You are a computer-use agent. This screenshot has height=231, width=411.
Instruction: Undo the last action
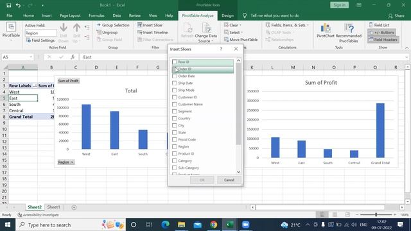[18, 5]
